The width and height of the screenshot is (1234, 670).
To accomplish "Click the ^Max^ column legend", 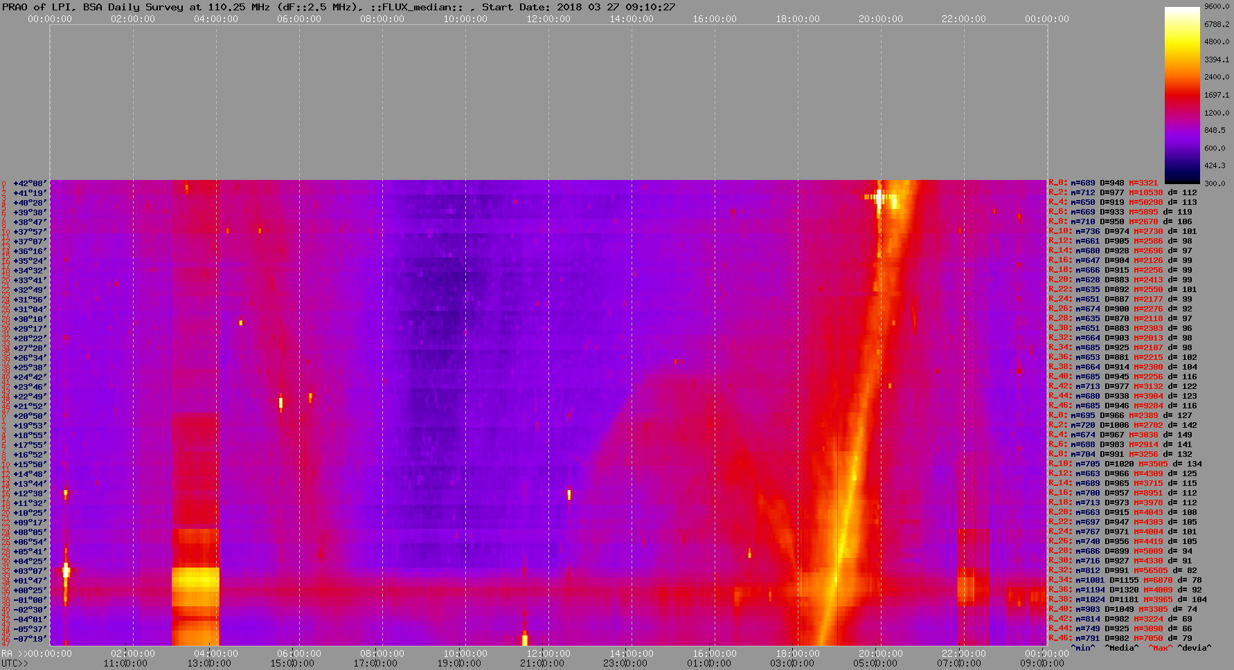I will click(1161, 648).
